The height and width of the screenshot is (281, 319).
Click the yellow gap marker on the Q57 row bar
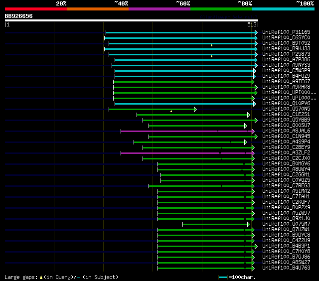point(171,111)
